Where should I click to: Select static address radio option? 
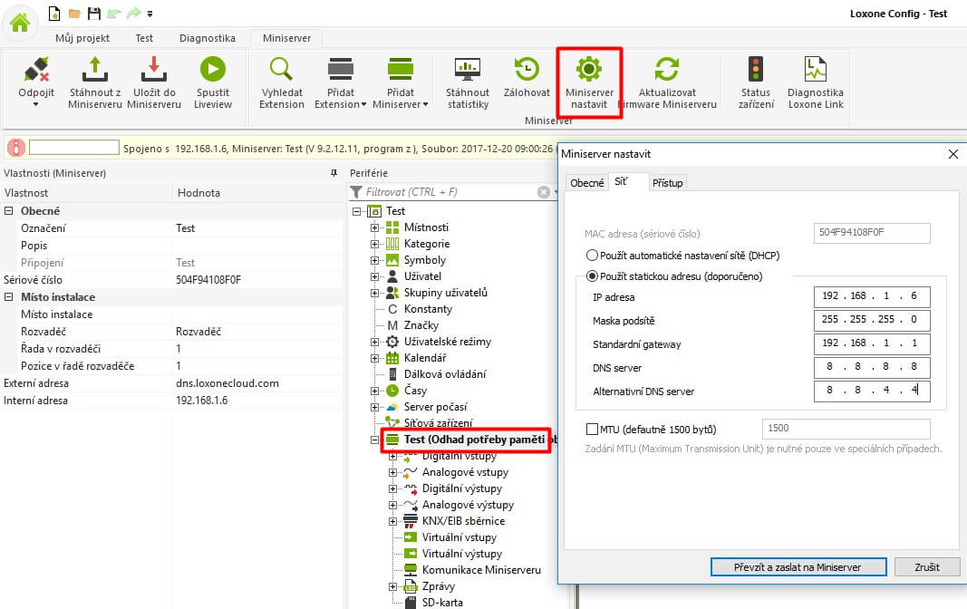point(593,276)
